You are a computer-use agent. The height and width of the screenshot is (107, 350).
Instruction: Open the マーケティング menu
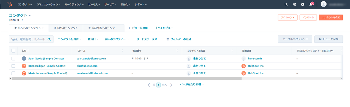(x=74, y=4)
